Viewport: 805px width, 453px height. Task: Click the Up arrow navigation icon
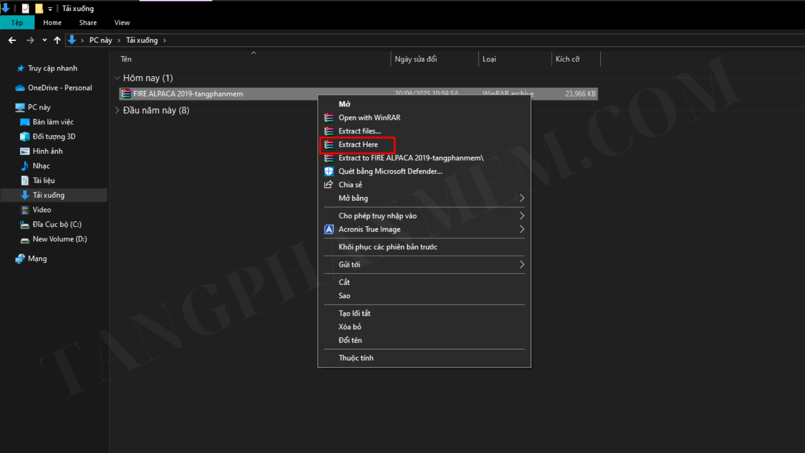[57, 40]
